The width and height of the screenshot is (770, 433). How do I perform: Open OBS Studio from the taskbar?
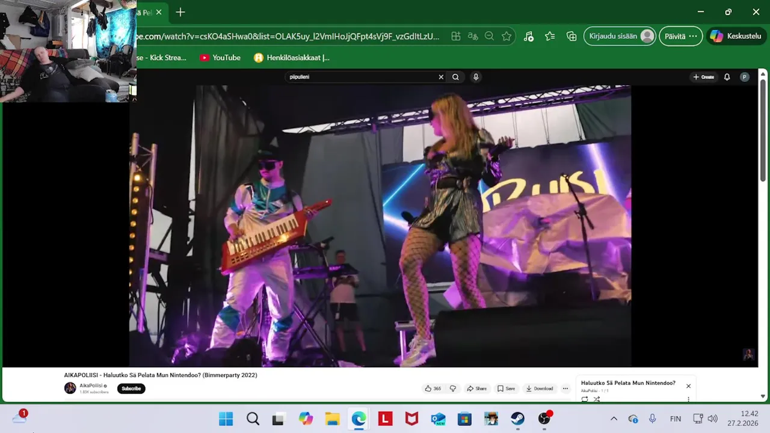[x=544, y=419]
